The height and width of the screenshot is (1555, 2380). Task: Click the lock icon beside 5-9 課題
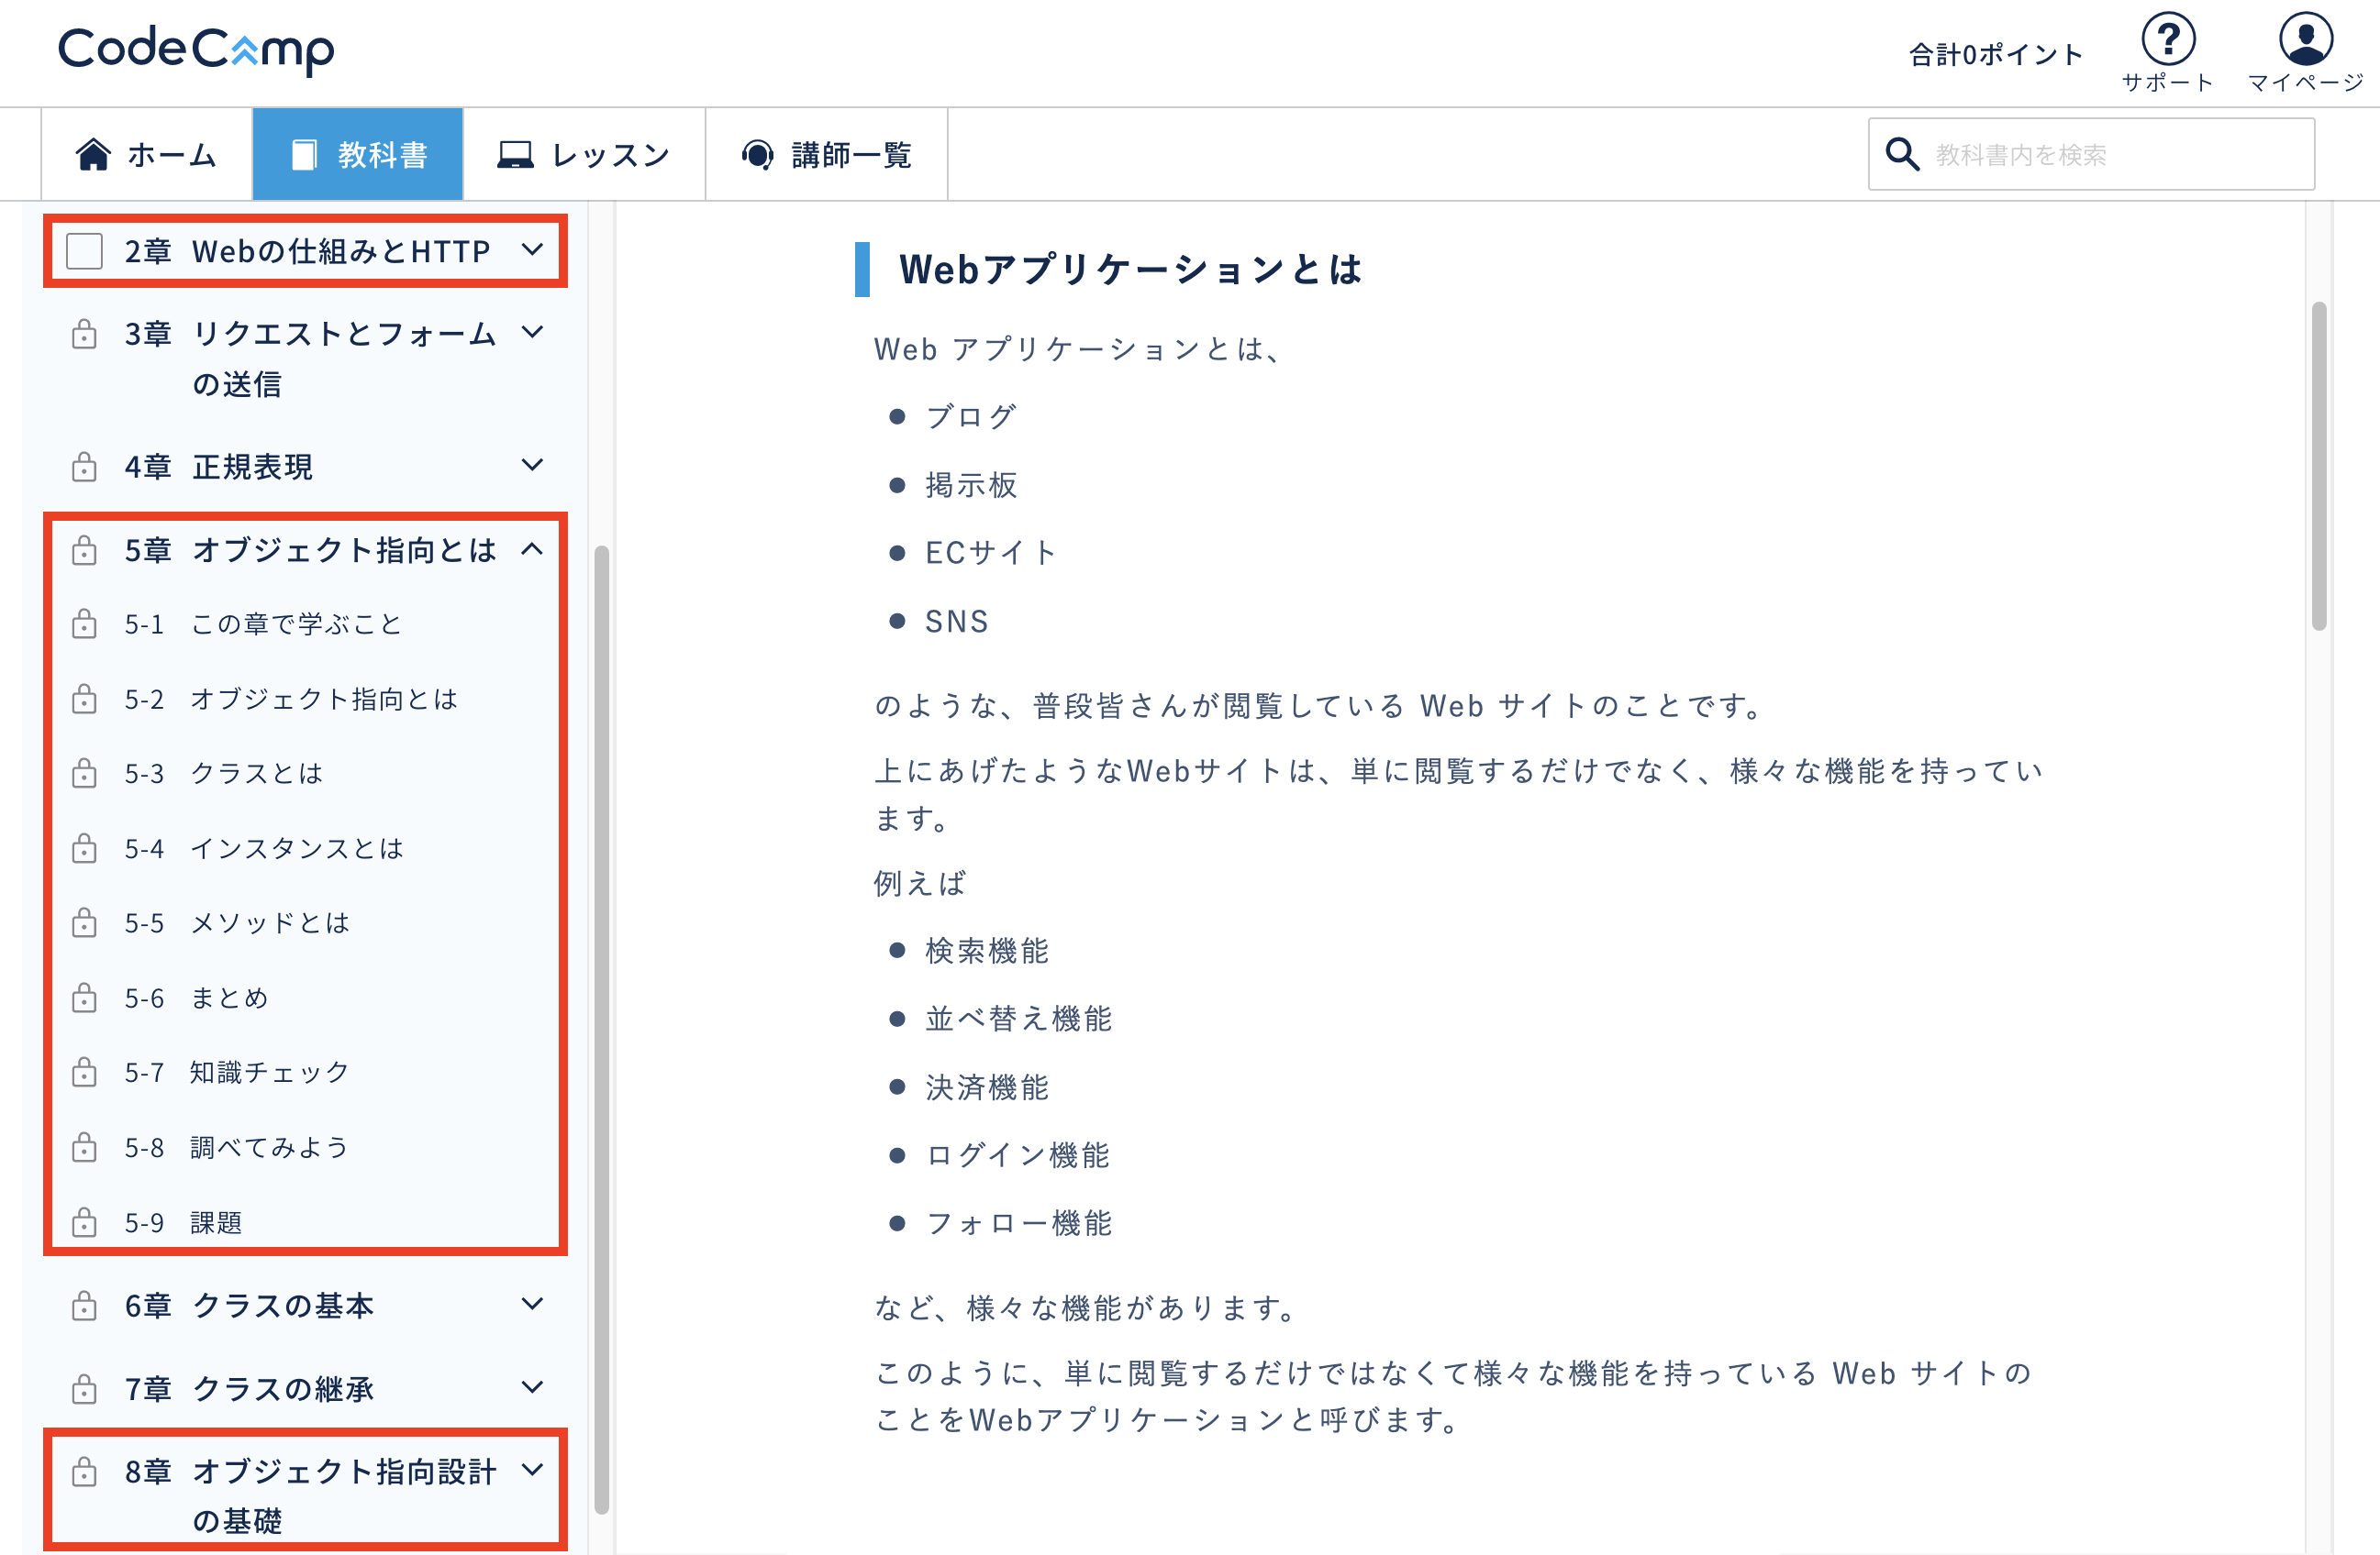coord(85,1222)
